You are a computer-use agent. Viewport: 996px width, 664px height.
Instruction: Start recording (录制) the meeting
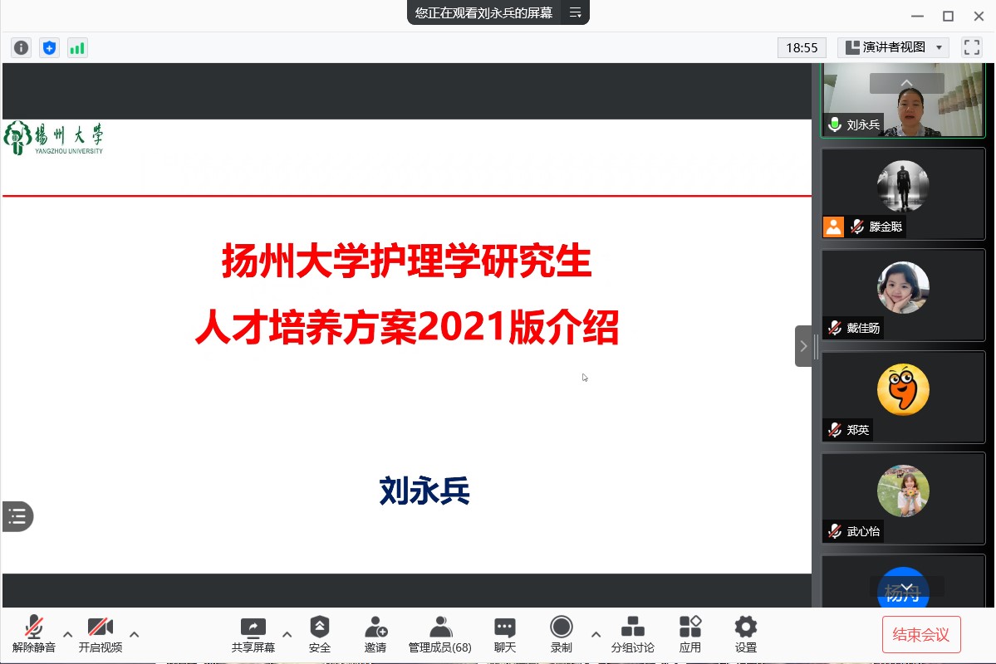tap(562, 634)
